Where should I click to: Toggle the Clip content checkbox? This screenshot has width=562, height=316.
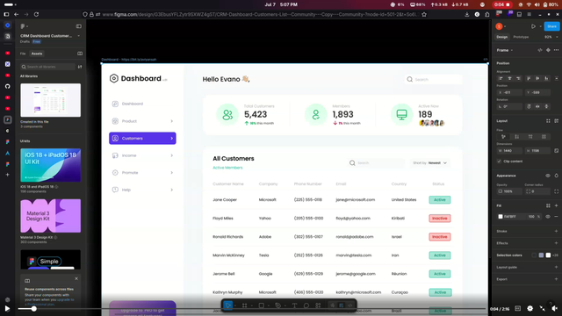click(x=500, y=162)
